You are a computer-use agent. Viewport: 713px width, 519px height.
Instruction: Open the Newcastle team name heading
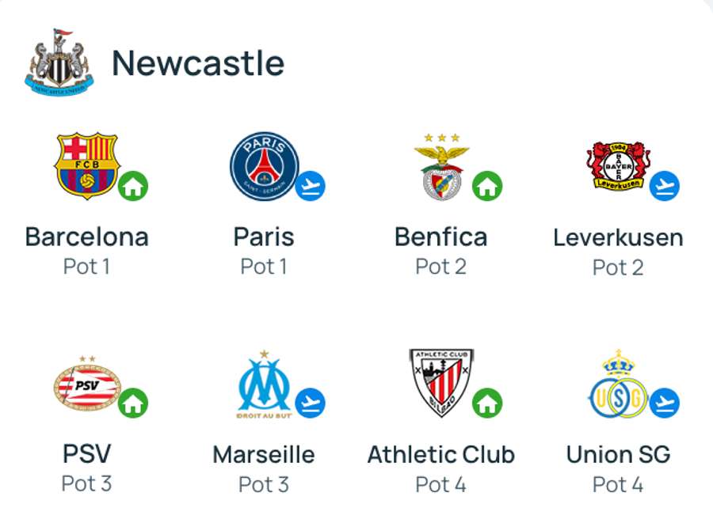[x=198, y=63]
